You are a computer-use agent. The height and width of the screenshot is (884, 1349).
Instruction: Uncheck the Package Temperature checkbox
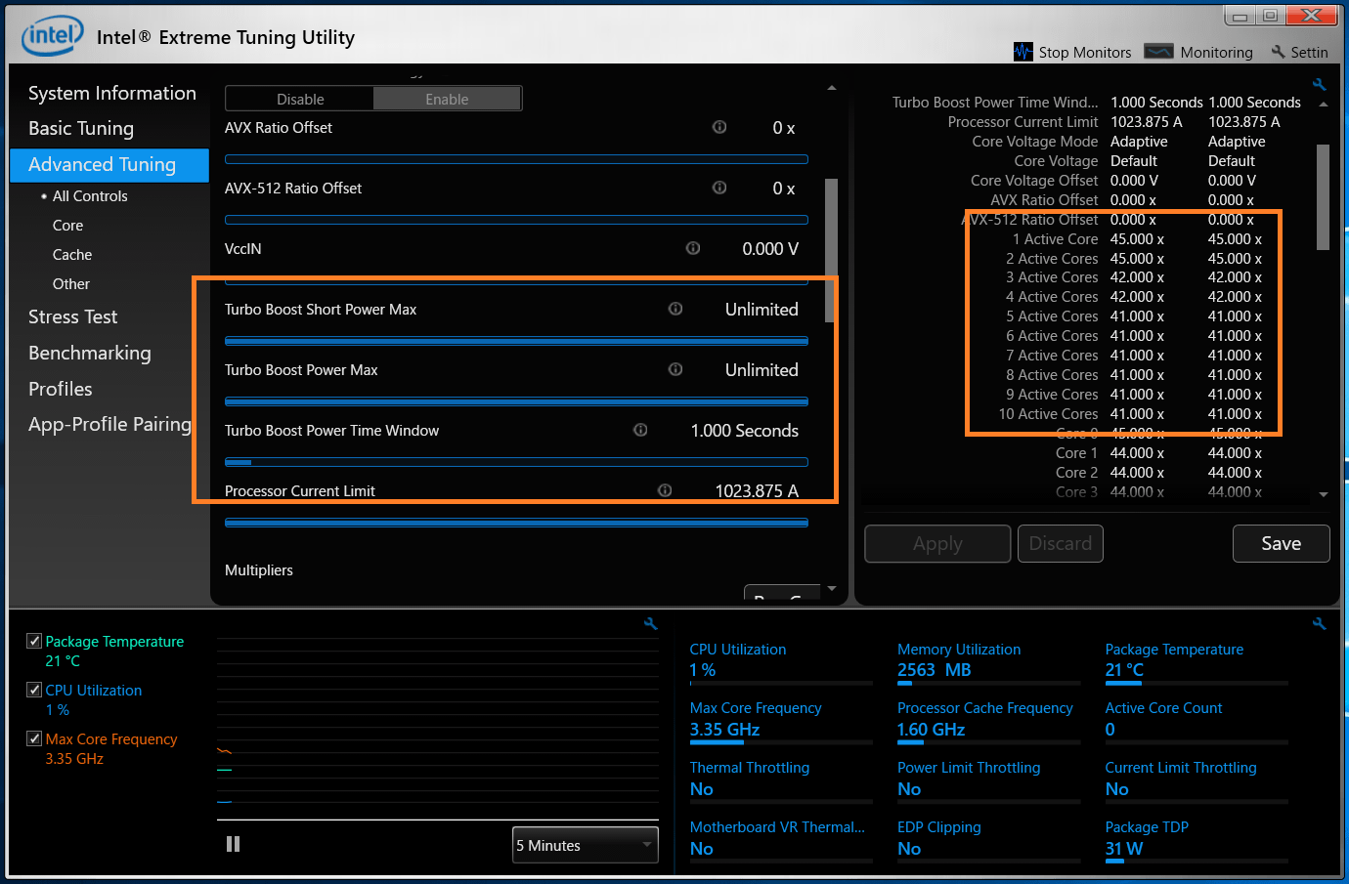click(34, 641)
